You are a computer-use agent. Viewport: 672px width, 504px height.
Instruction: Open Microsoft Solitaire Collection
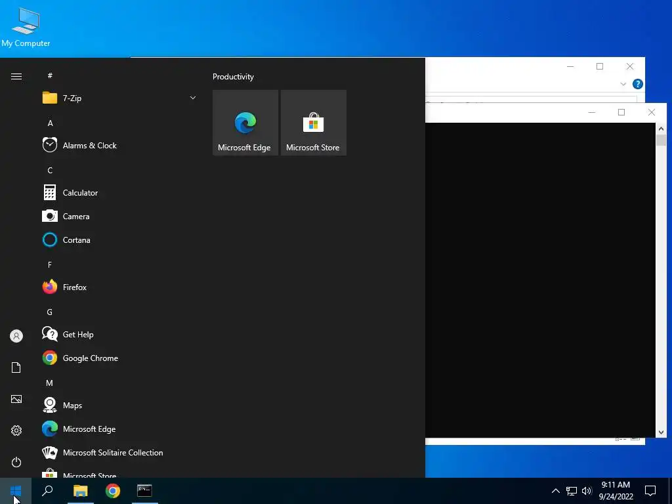click(x=119, y=453)
